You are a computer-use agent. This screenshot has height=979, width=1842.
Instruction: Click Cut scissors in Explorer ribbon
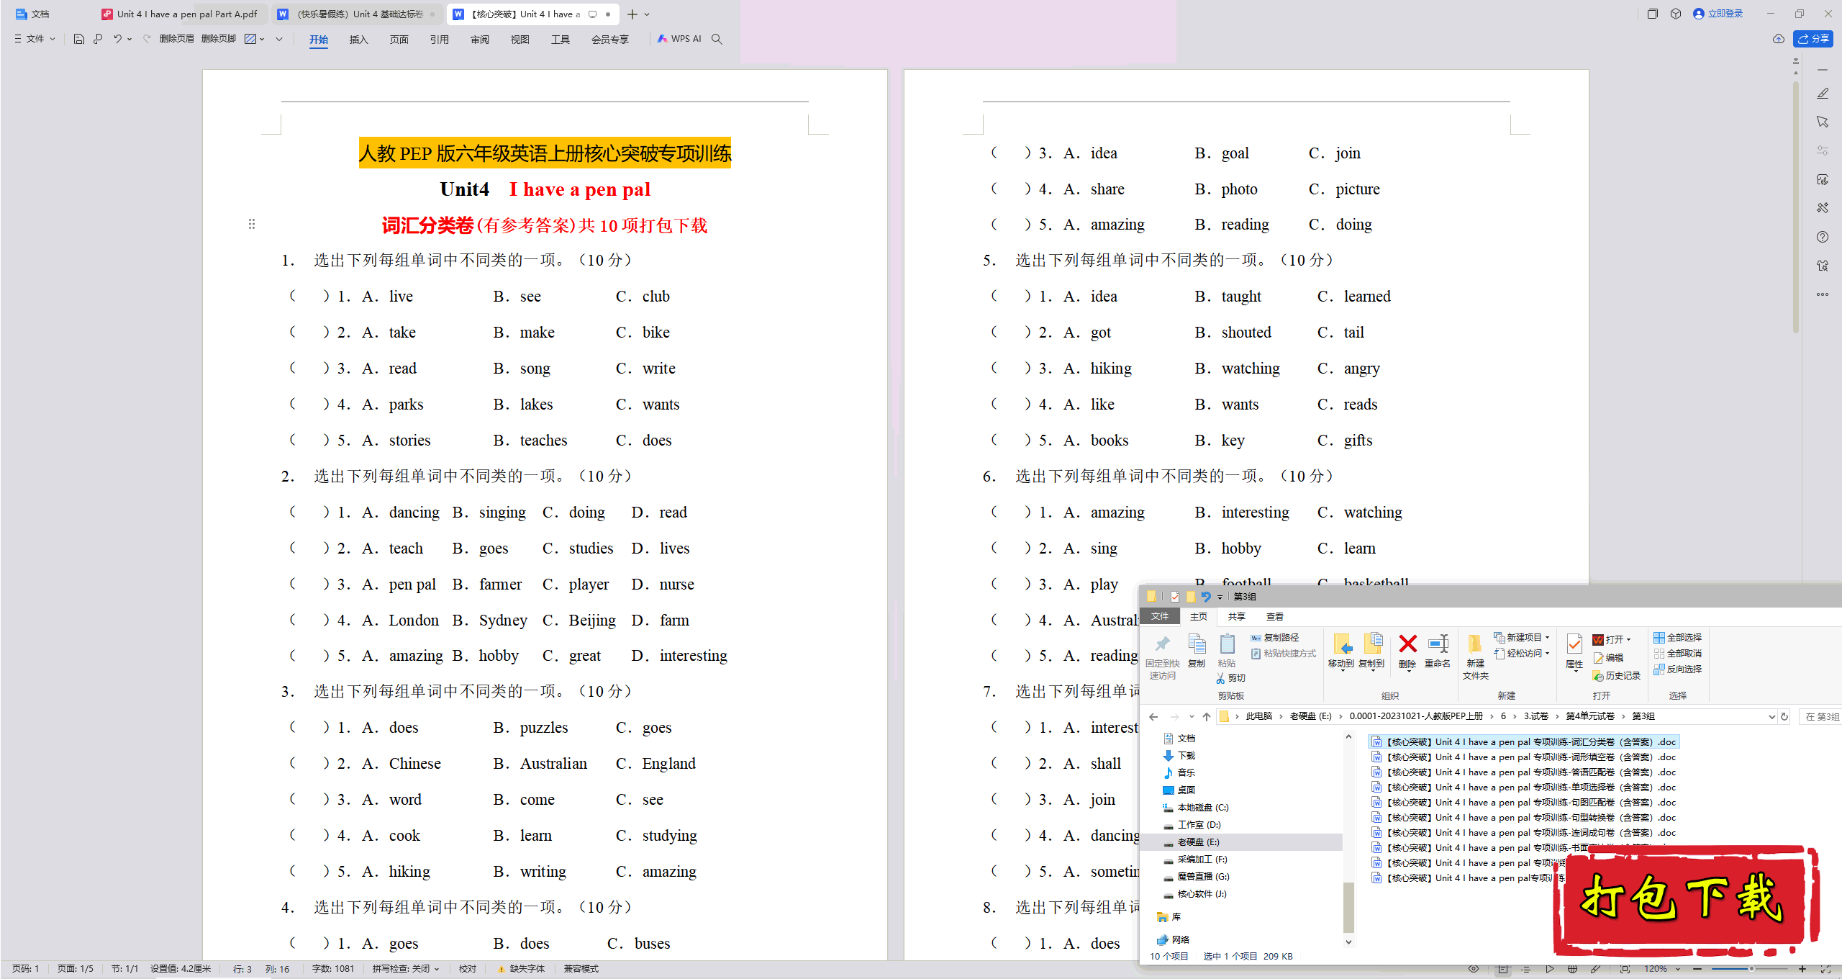click(1230, 678)
